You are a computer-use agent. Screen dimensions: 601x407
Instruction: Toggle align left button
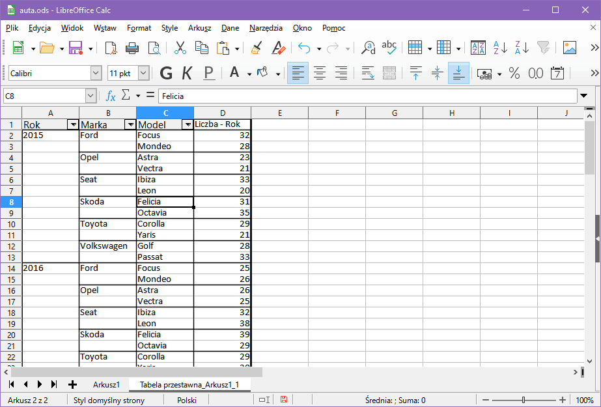(298, 73)
